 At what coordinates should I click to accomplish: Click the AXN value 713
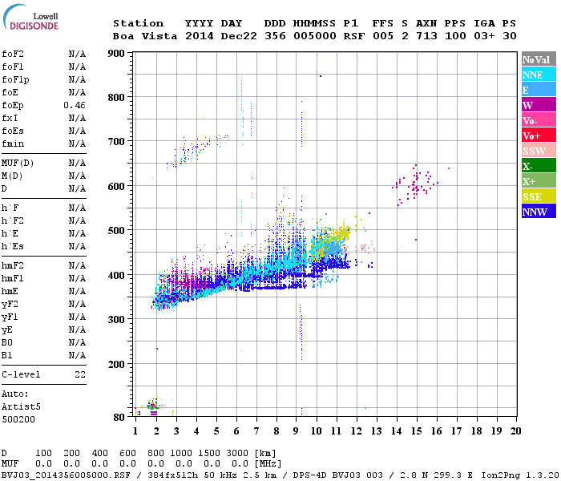click(x=426, y=36)
